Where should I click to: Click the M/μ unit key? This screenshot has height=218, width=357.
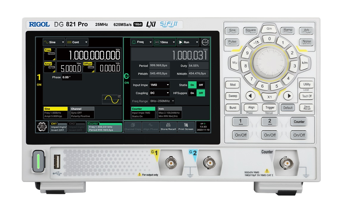coord(235,63)
